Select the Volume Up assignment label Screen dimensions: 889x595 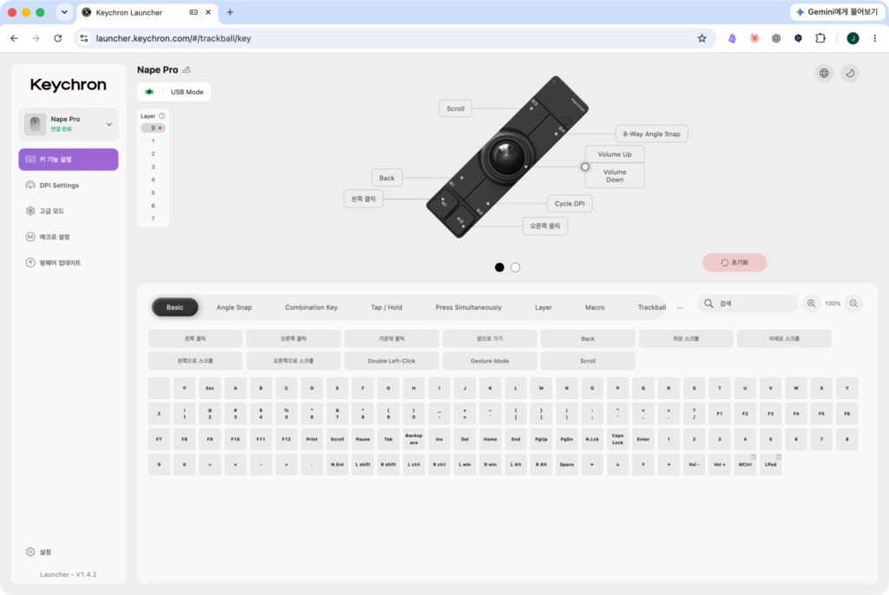[x=615, y=154]
